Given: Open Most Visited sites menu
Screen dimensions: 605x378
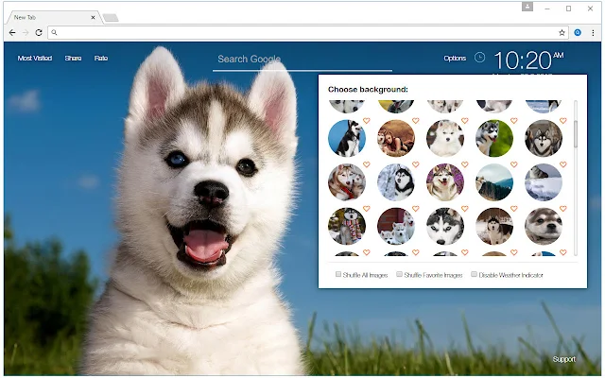Looking at the screenshot, I should tap(35, 59).
